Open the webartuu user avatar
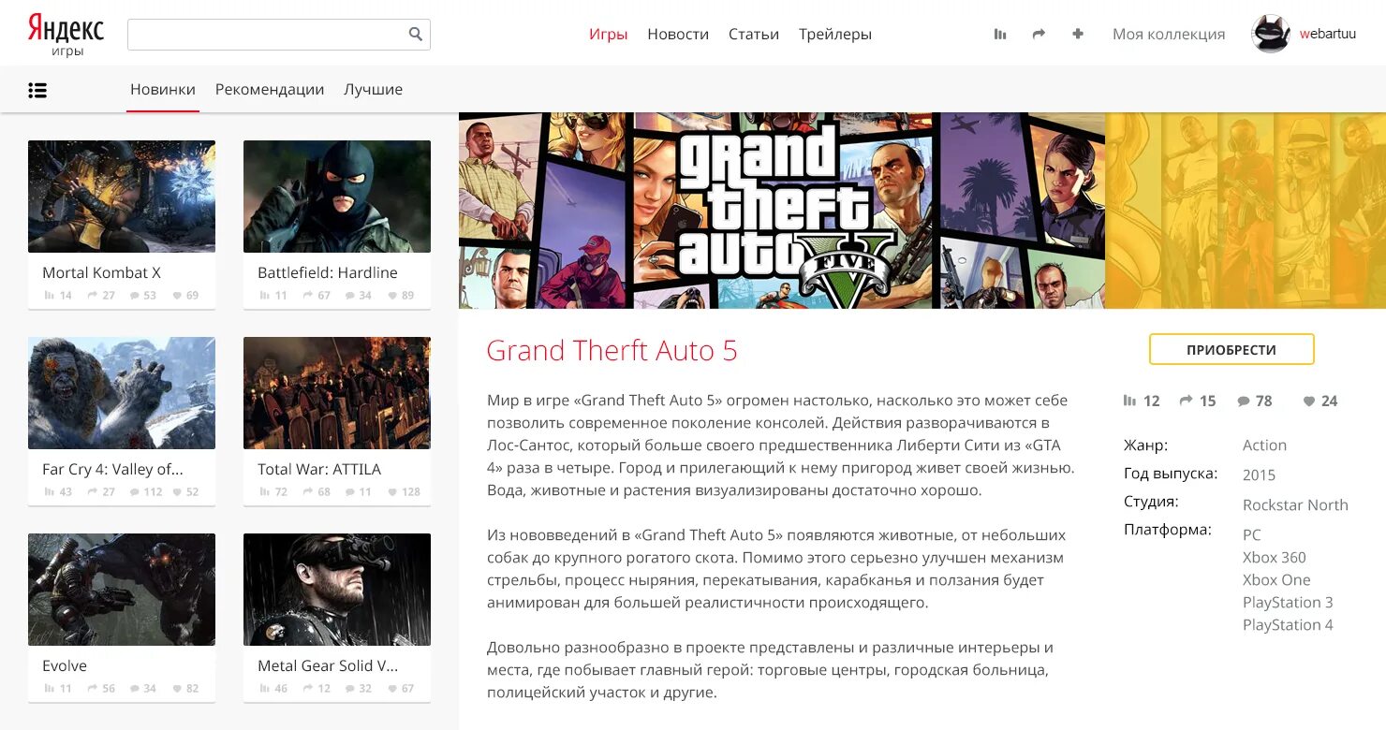The width and height of the screenshot is (1386, 730). pyautogui.click(x=1271, y=34)
